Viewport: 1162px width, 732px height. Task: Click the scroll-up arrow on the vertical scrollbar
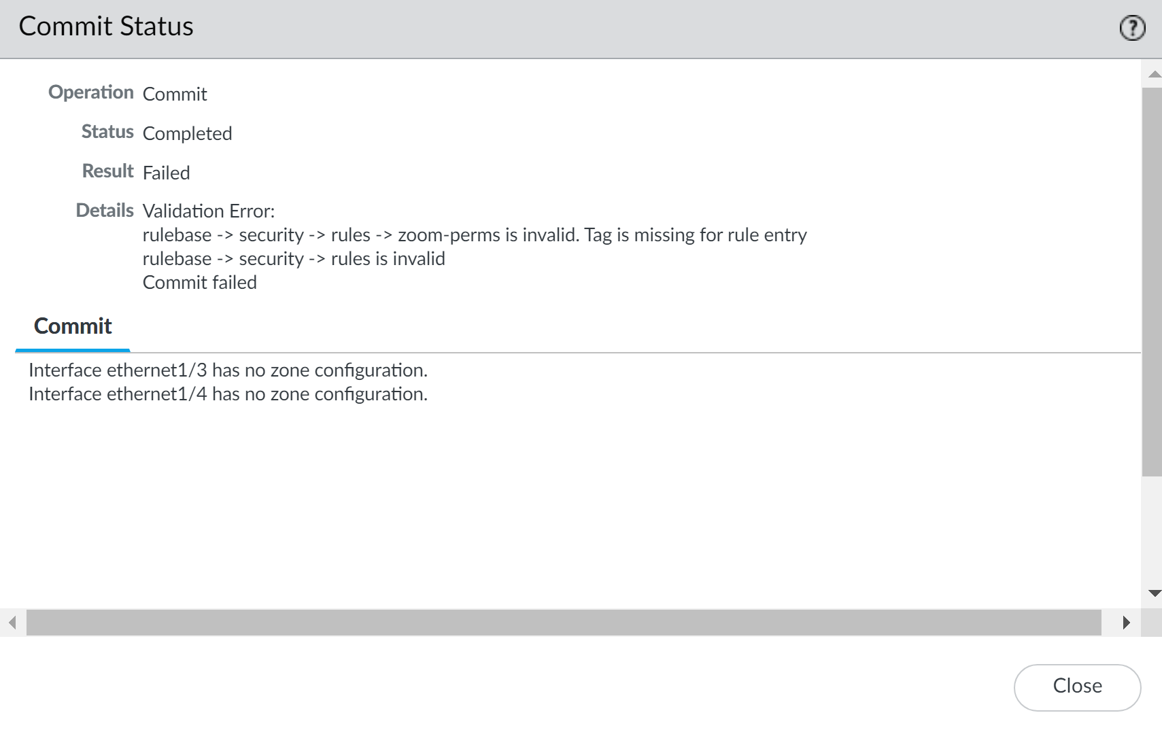(1153, 73)
